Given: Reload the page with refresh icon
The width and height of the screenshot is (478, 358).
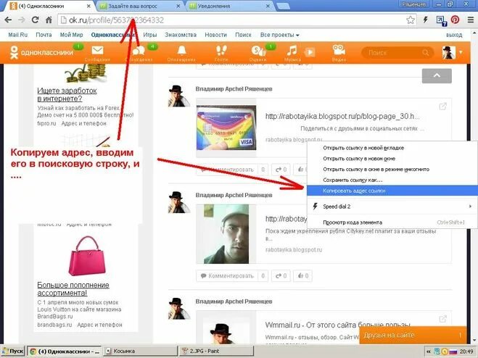Looking at the screenshot, I should (x=35, y=20).
